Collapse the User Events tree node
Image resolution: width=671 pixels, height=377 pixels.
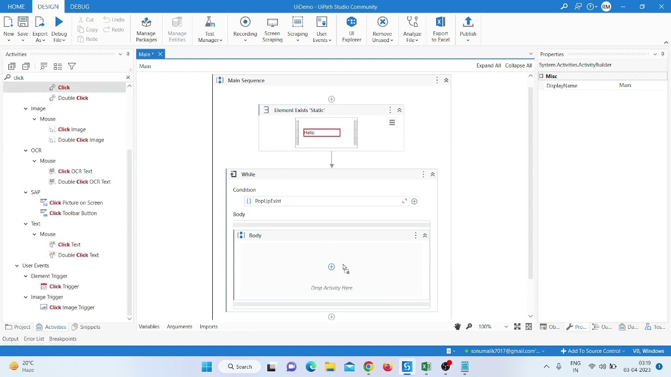pos(17,265)
